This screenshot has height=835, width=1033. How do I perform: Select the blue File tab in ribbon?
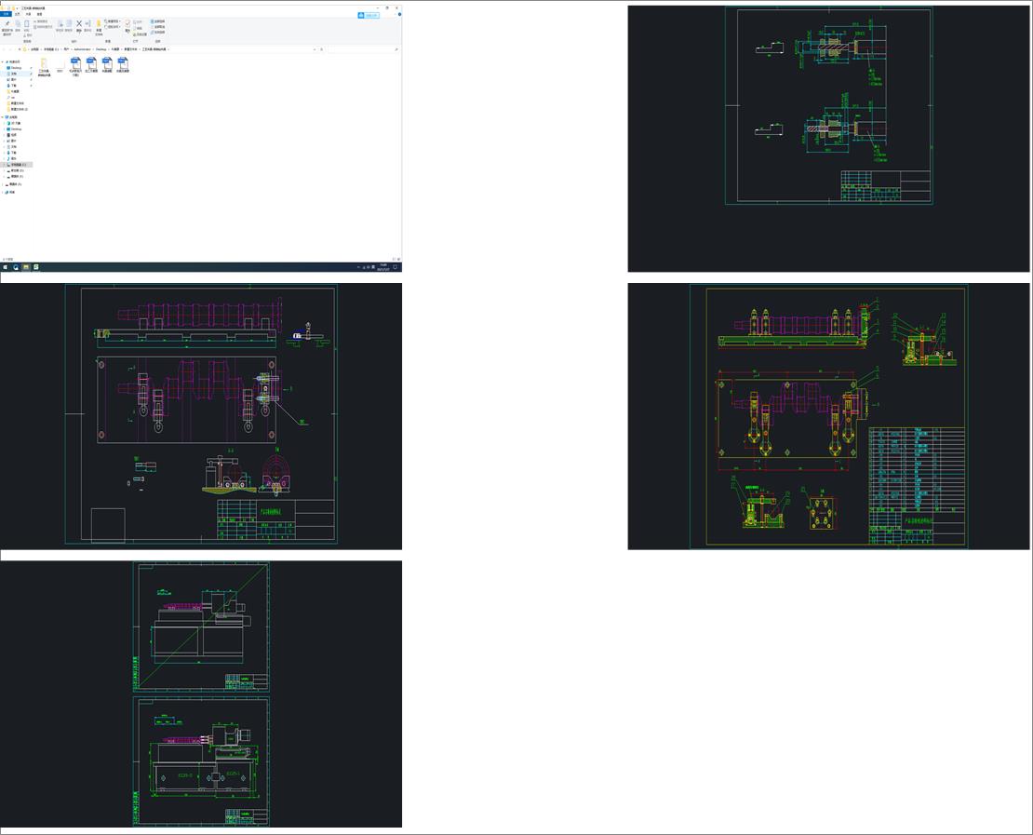6,14
